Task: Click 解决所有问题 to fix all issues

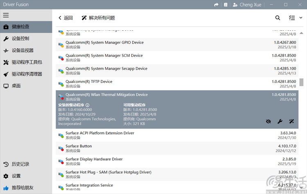Action: pyautogui.click(x=98, y=18)
